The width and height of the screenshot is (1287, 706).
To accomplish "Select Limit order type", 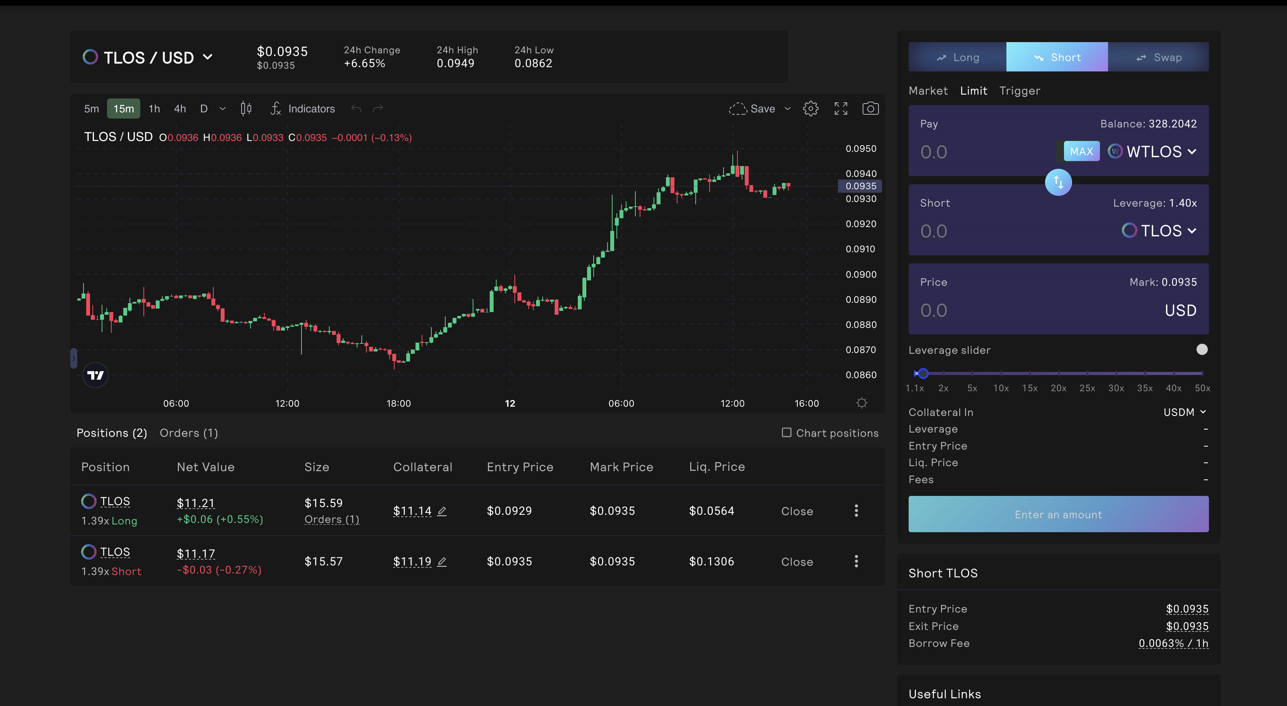I will tap(973, 90).
